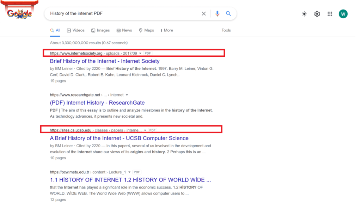Viewport: 361px width, 203px height.
Task: Click the '19 pages' text
Action: (x=58, y=81)
